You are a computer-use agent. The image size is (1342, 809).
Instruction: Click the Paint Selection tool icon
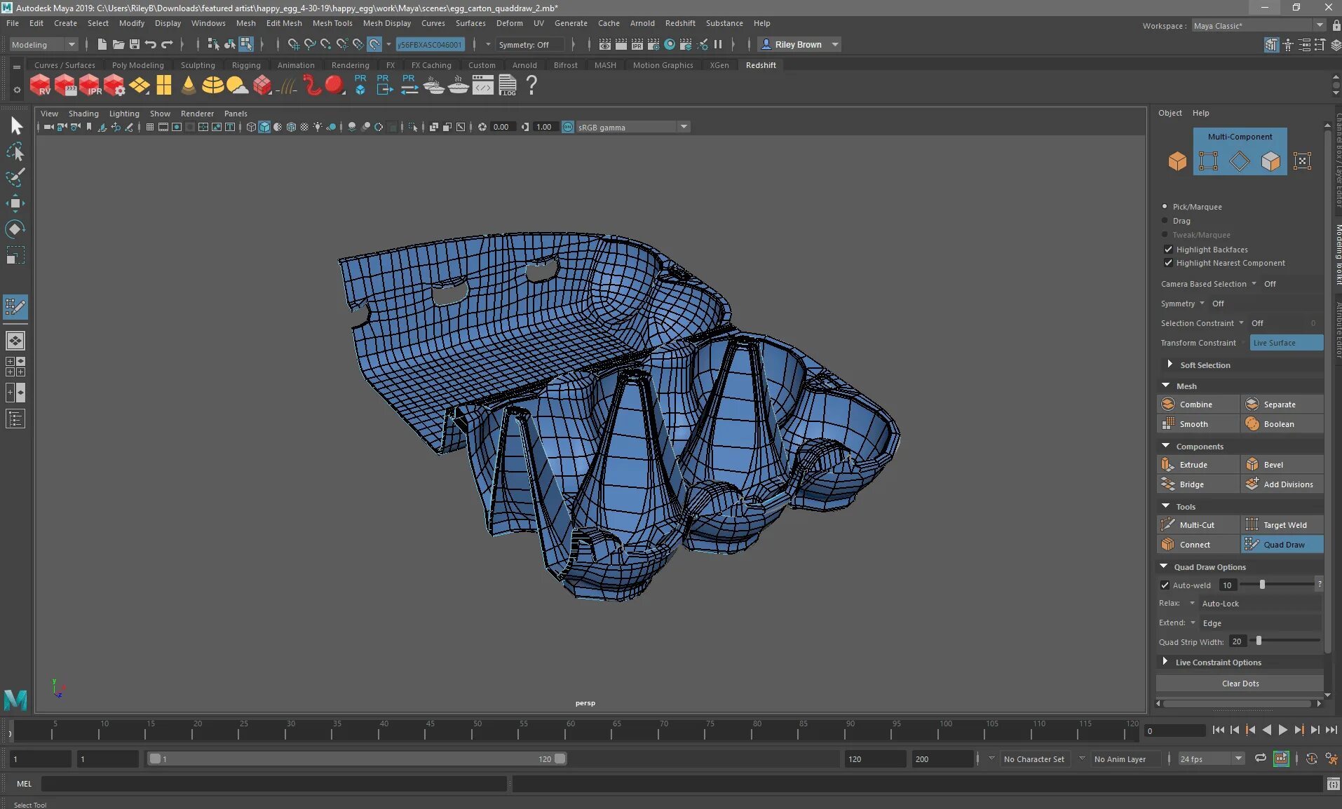pyautogui.click(x=15, y=177)
